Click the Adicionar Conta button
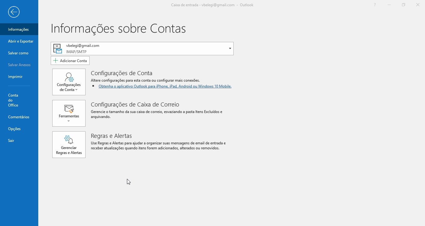 pyautogui.click(x=70, y=61)
